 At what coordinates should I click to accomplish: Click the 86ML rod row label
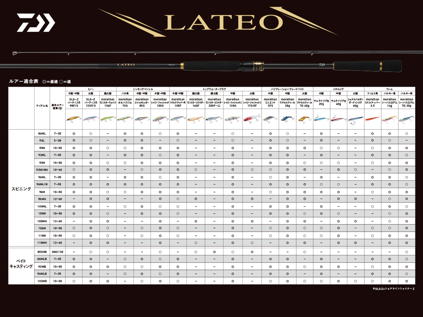coord(42,134)
